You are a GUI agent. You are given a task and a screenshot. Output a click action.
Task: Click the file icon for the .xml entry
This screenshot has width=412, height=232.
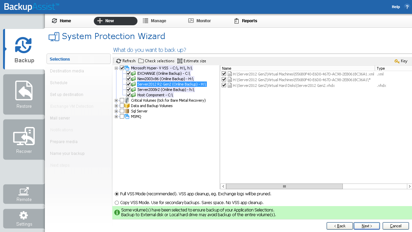click(230, 74)
